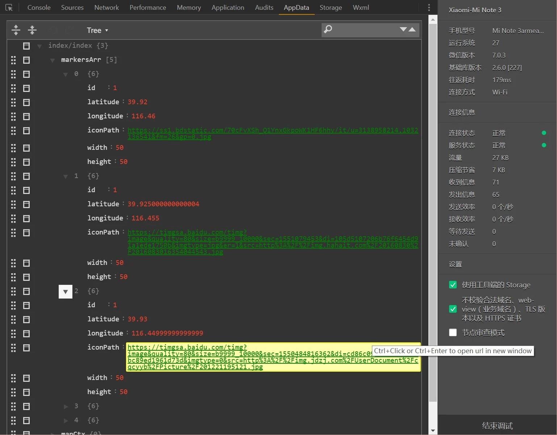
Task: Click the magnifier search icon
Action: coord(328,29)
